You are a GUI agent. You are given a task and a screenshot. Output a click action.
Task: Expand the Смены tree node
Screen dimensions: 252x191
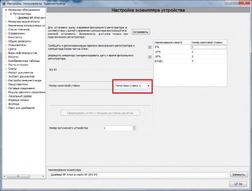[x=6, y=69]
